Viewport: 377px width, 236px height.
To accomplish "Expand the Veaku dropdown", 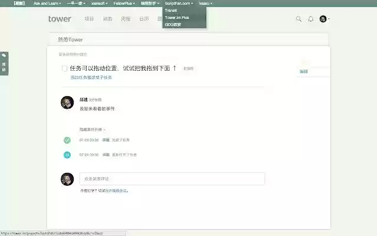I will point(206,4).
